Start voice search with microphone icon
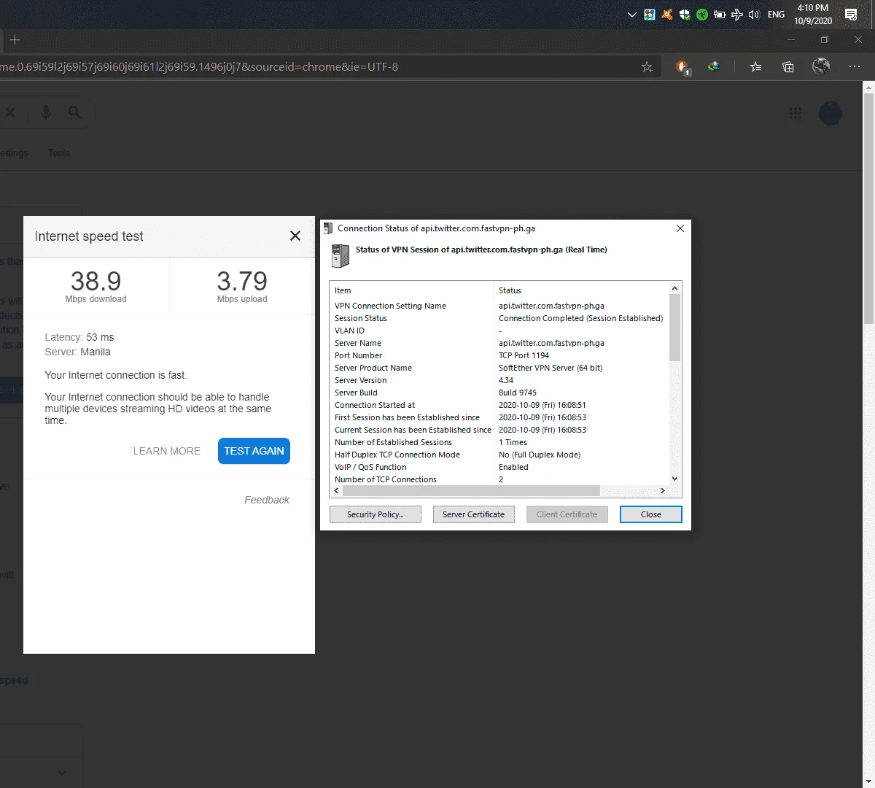875x788 pixels. [46, 112]
